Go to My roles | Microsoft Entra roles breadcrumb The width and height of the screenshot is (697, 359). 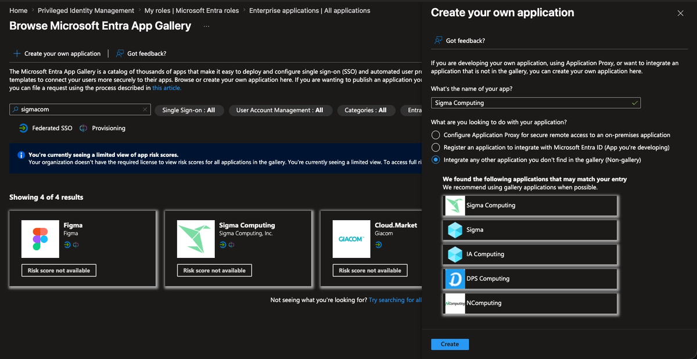[192, 10]
